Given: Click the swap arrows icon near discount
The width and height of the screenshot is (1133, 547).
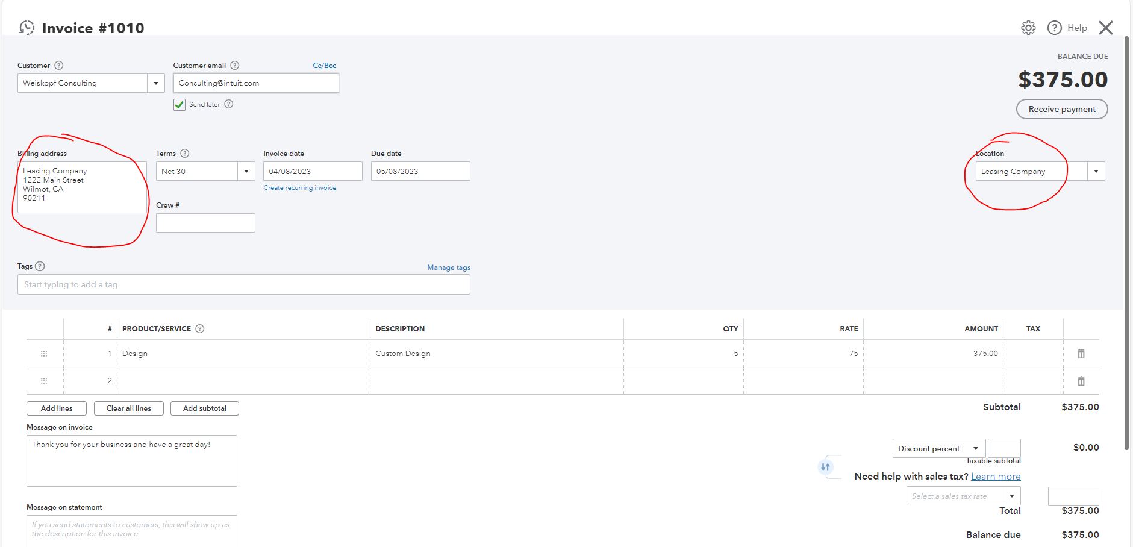Looking at the screenshot, I should tap(826, 467).
